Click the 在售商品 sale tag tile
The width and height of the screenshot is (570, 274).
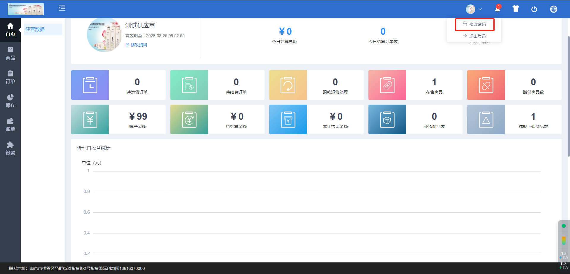point(387,85)
